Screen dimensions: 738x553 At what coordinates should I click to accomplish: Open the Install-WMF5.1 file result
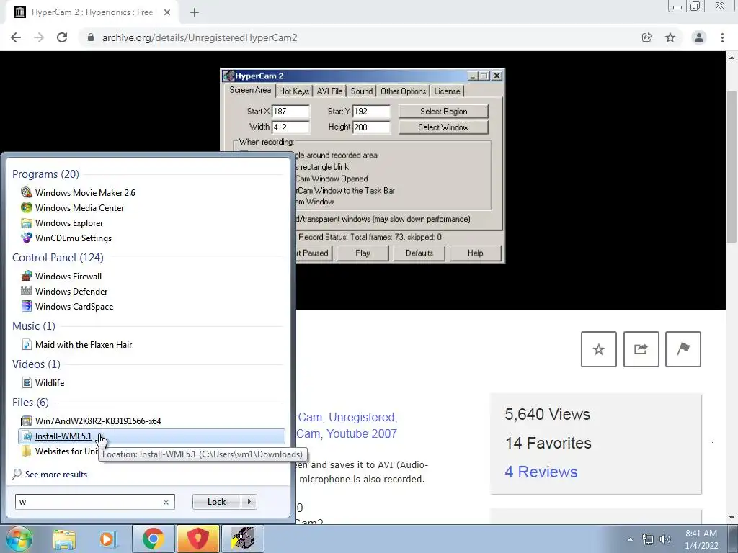(x=151, y=436)
